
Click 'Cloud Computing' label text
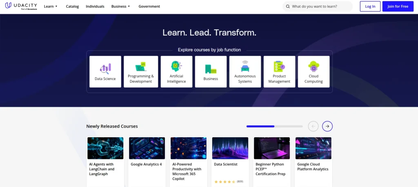[314, 79]
